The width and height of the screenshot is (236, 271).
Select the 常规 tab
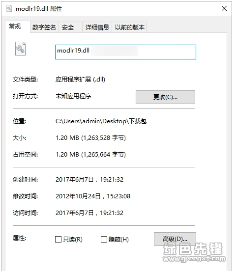pyautogui.click(x=18, y=27)
